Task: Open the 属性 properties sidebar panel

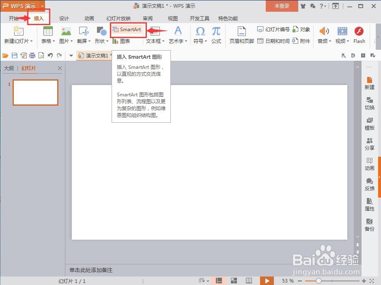Action: [x=369, y=205]
